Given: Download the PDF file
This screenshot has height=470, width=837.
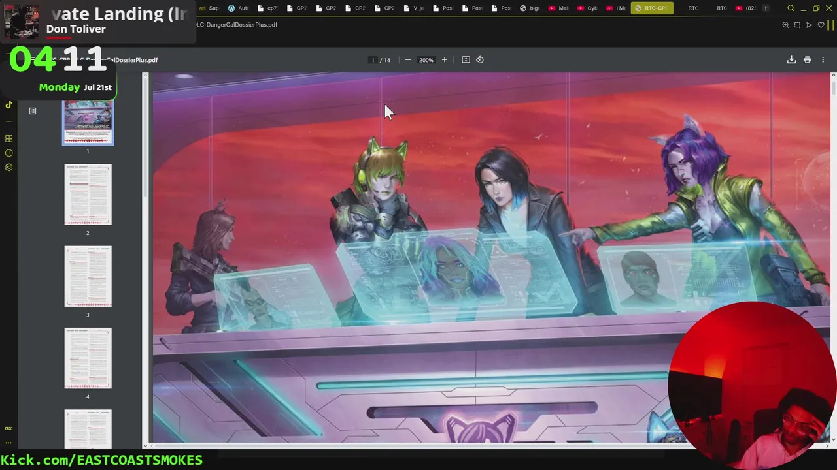Looking at the screenshot, I should [791, 60].
